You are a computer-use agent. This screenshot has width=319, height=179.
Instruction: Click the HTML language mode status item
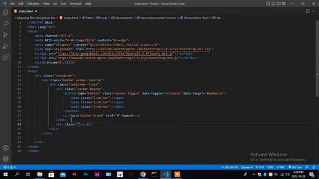pyautogui.click(x=281, y=167)
